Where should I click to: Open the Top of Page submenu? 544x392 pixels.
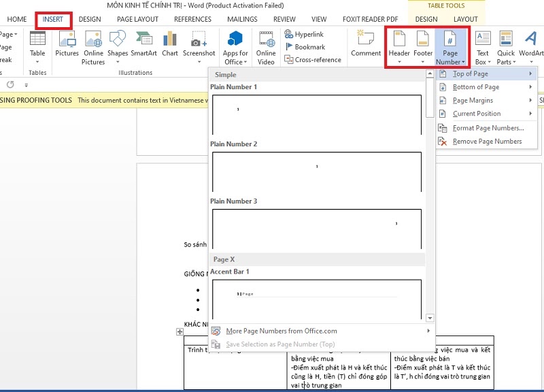[x=486, y=73]
